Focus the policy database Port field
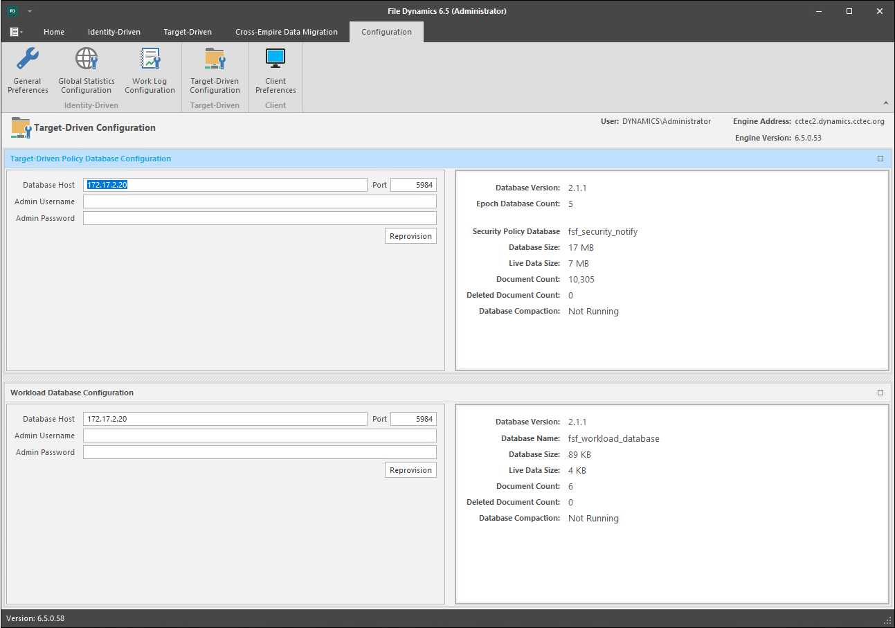 point(413,185)
